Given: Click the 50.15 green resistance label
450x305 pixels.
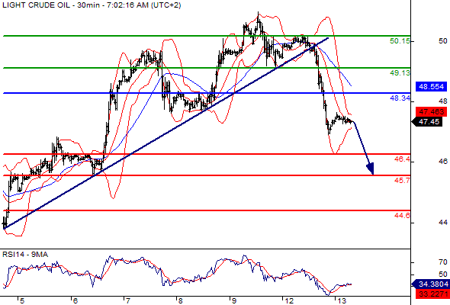Looking at the screenshot, I should click(x=400, y=41).
